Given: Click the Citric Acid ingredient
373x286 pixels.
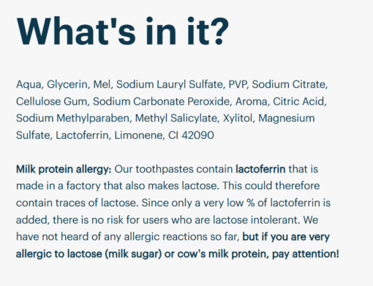Looking at the screenshot, I should (x=300, y=102).
